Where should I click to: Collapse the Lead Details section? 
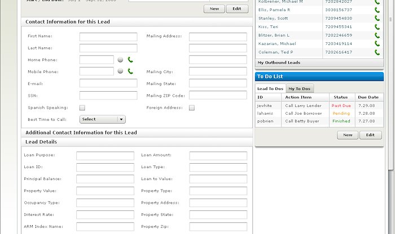point(137,142)
